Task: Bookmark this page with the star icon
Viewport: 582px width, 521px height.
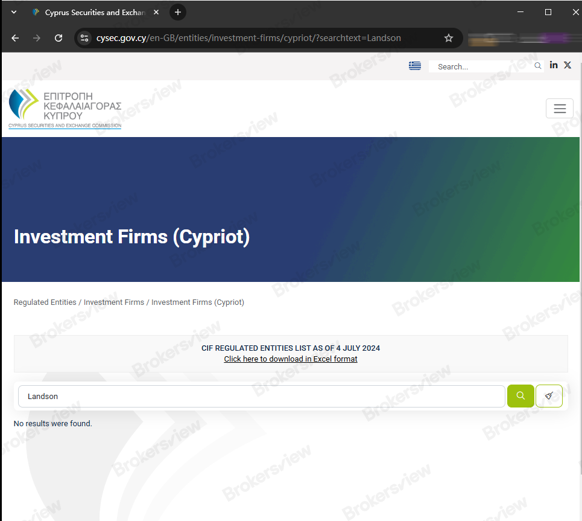Action: pyautogui.click(x=449, y=38)
